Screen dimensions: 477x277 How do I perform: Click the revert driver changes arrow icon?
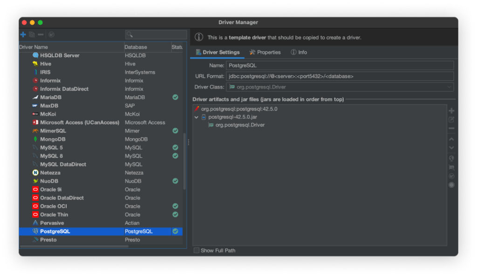(x=51, y=34)
